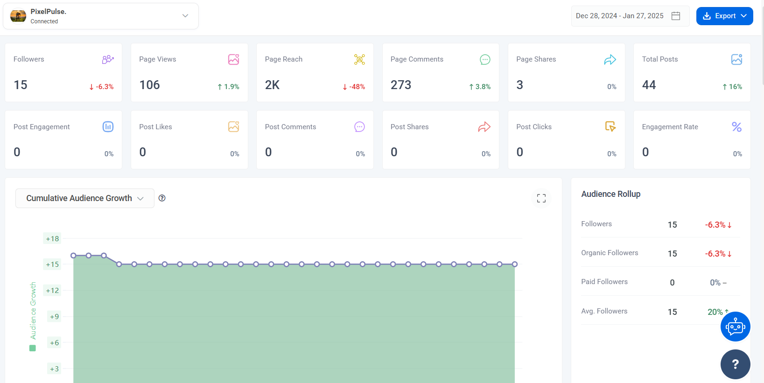Click the Followers value 15 card
The width and height of the screenshot is (764, 383).
pyautogui.click(x=63, y=72)
